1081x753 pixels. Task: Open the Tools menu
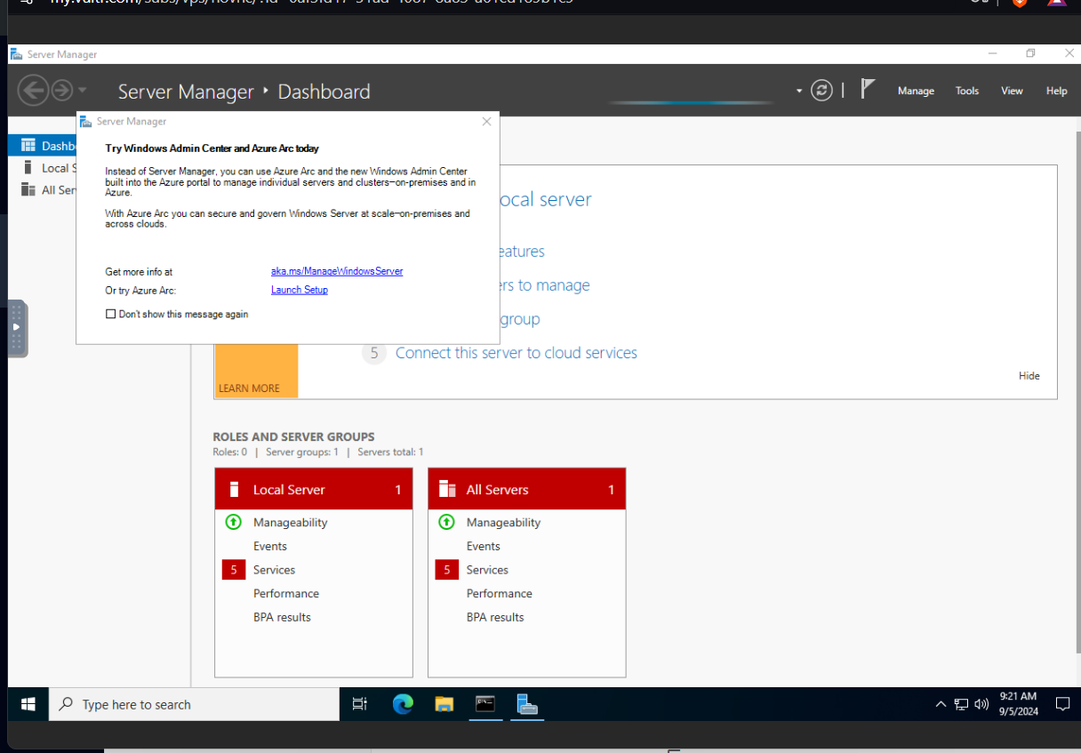click(x=967, y=91)
